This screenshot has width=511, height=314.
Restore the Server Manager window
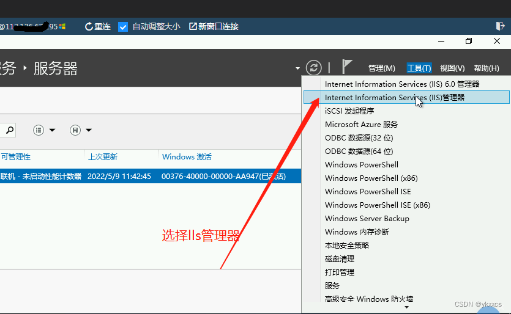[x=469, y=41]
